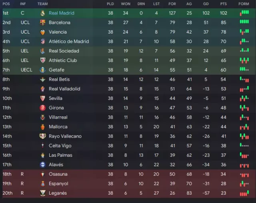Click the Leganés crest icon
Screen dimensions: 256x203
[x=43, y=193]
